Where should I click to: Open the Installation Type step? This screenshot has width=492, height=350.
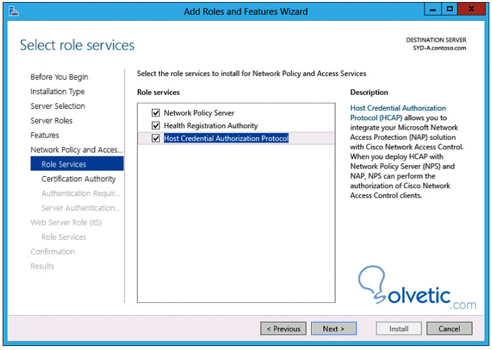coord(57,91)
